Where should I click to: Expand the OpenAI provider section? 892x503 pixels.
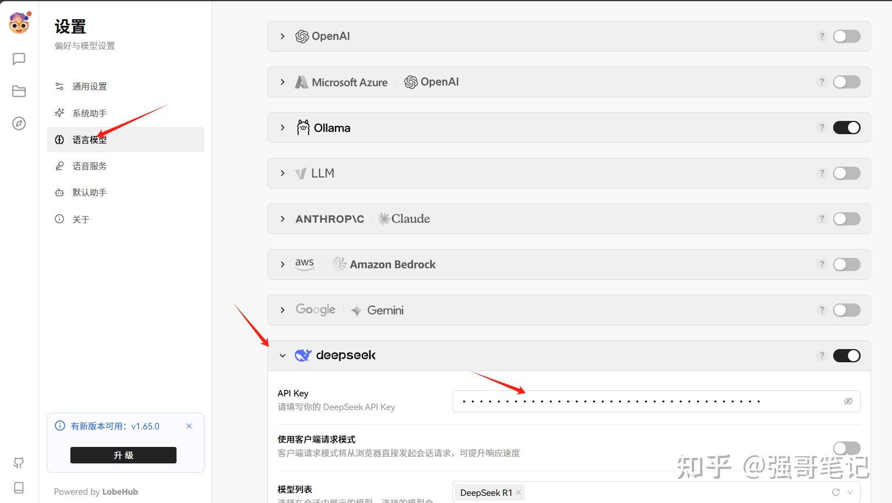coord(283,36)
